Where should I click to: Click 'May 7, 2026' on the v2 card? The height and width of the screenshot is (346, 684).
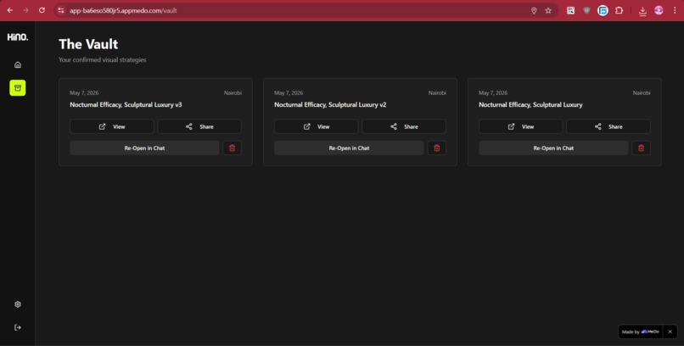tap(289, 92)
